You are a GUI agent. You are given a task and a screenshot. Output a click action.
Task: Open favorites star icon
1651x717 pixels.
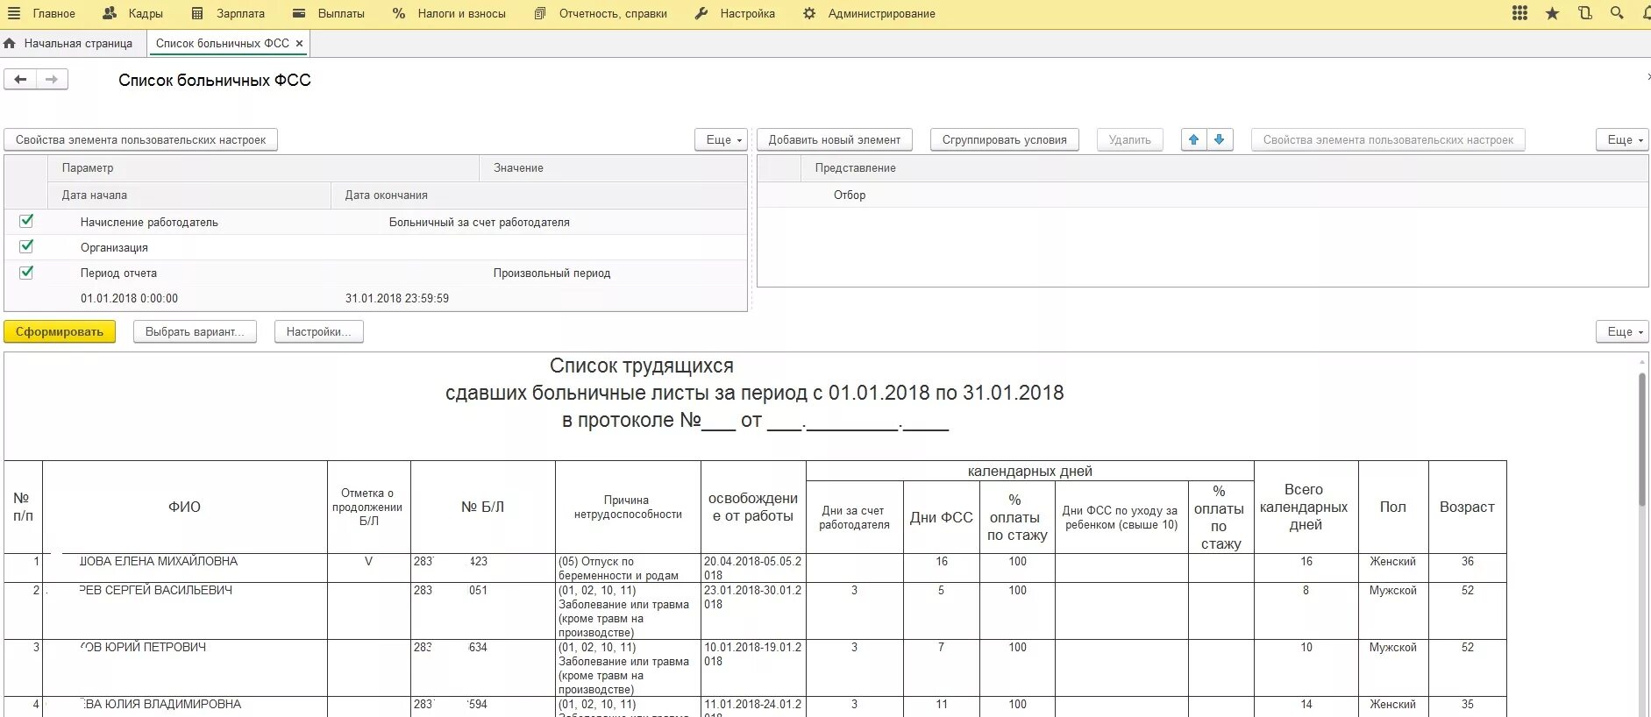[1552, 13]
